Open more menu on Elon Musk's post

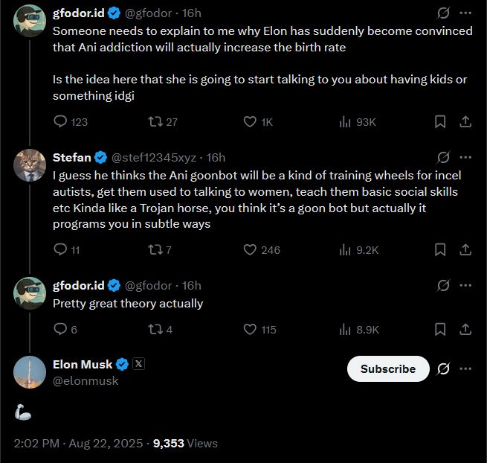point(466,368)
